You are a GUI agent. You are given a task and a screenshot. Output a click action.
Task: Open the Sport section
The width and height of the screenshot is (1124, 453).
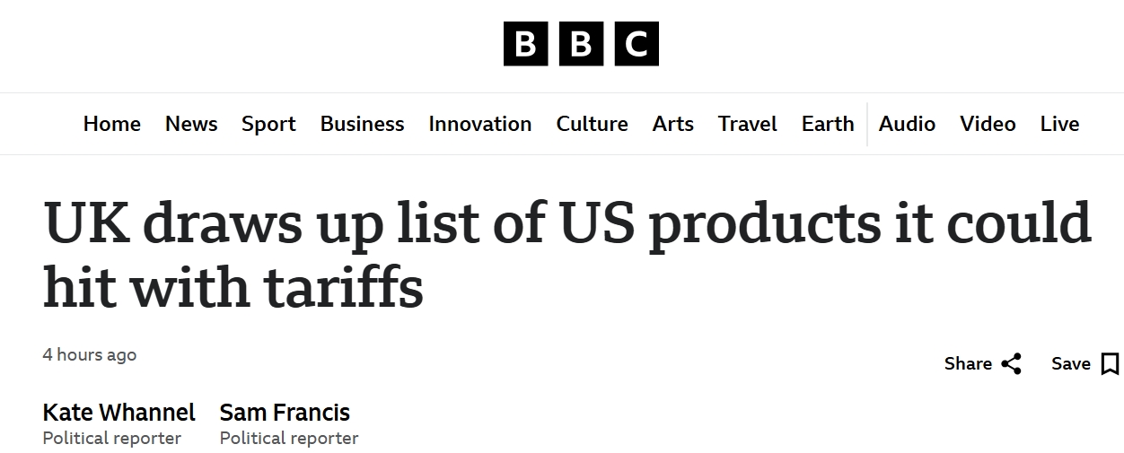click(x=268, y=124)
